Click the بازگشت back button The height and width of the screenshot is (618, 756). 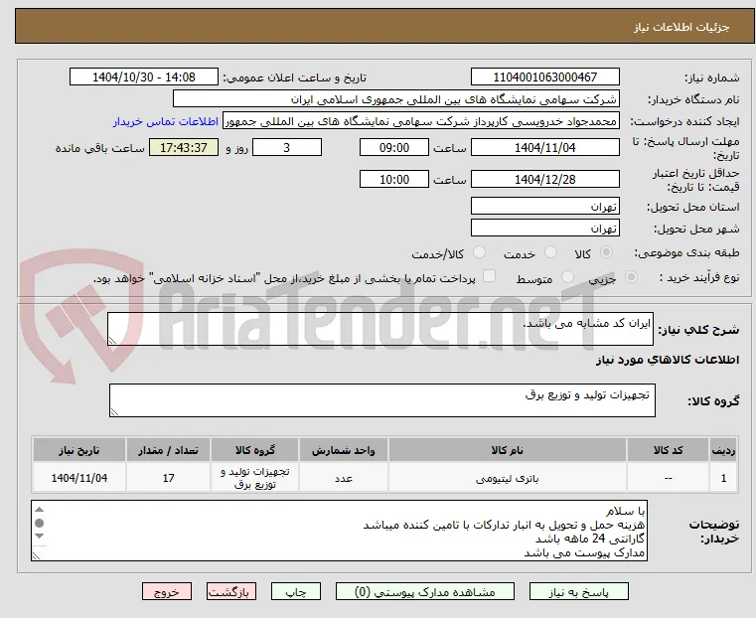click(x=231, y=591)
